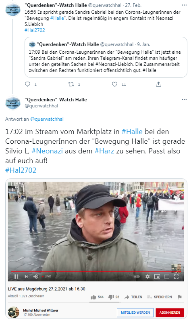Click the ABONNIEREN button
The width and height of the screenshot is (191, 323).
(170, 313)
